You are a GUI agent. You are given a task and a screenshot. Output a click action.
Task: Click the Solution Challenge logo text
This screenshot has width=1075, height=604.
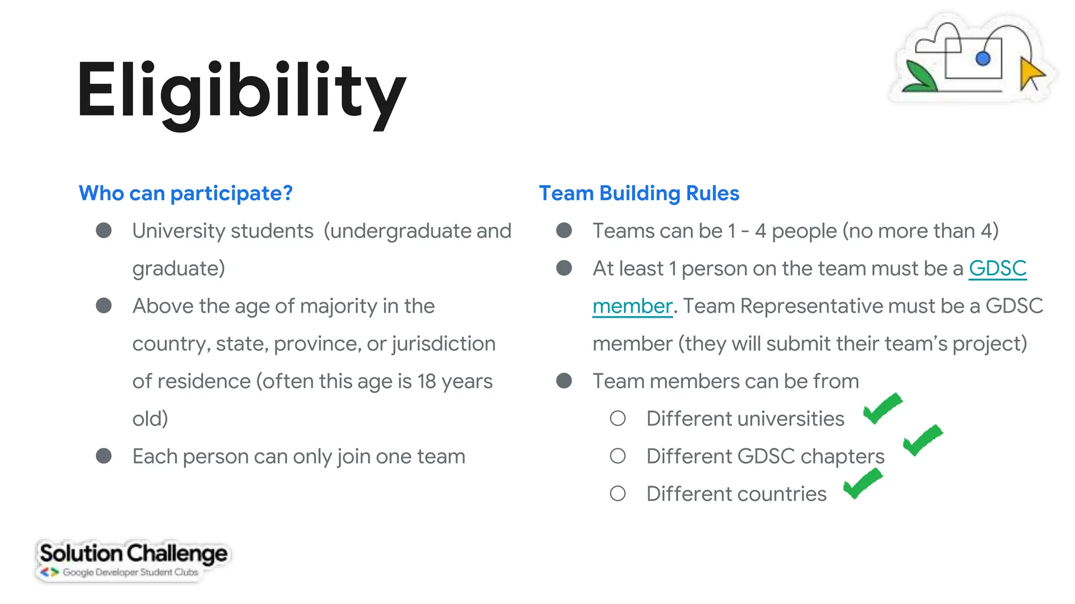click(x=133, y=554)
